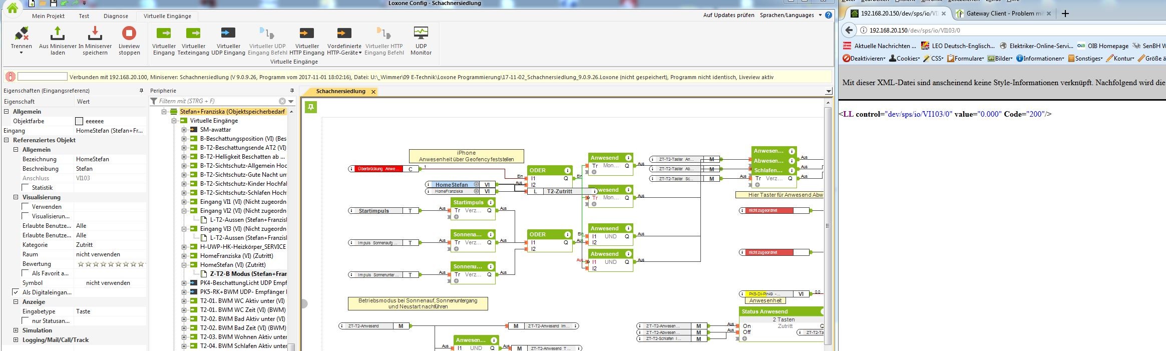
Task: Click the periphery filter search field
Action: pyautogui.click(x=218, y=101)
